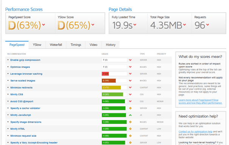Image resolution: width=229 pixels, height=145 pixels.
Task: Click red down trend icon for gzip compression
Action: click(130, 60)
